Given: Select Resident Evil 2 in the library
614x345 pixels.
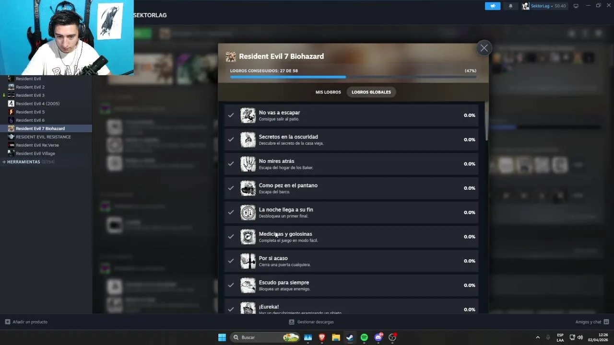Looking at the screenshot, I should pyautogui.click(x=30, y=87).
